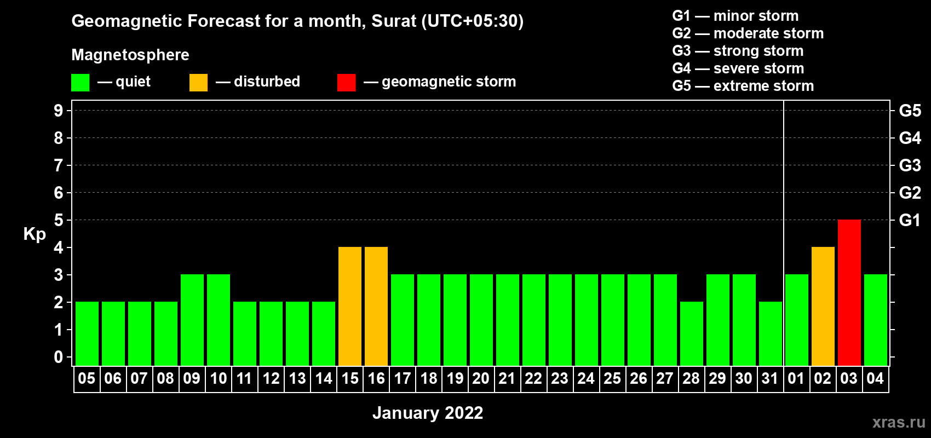931x438 pixels.
Task: Click date label "30" on the axis
Action: [744, 379]
